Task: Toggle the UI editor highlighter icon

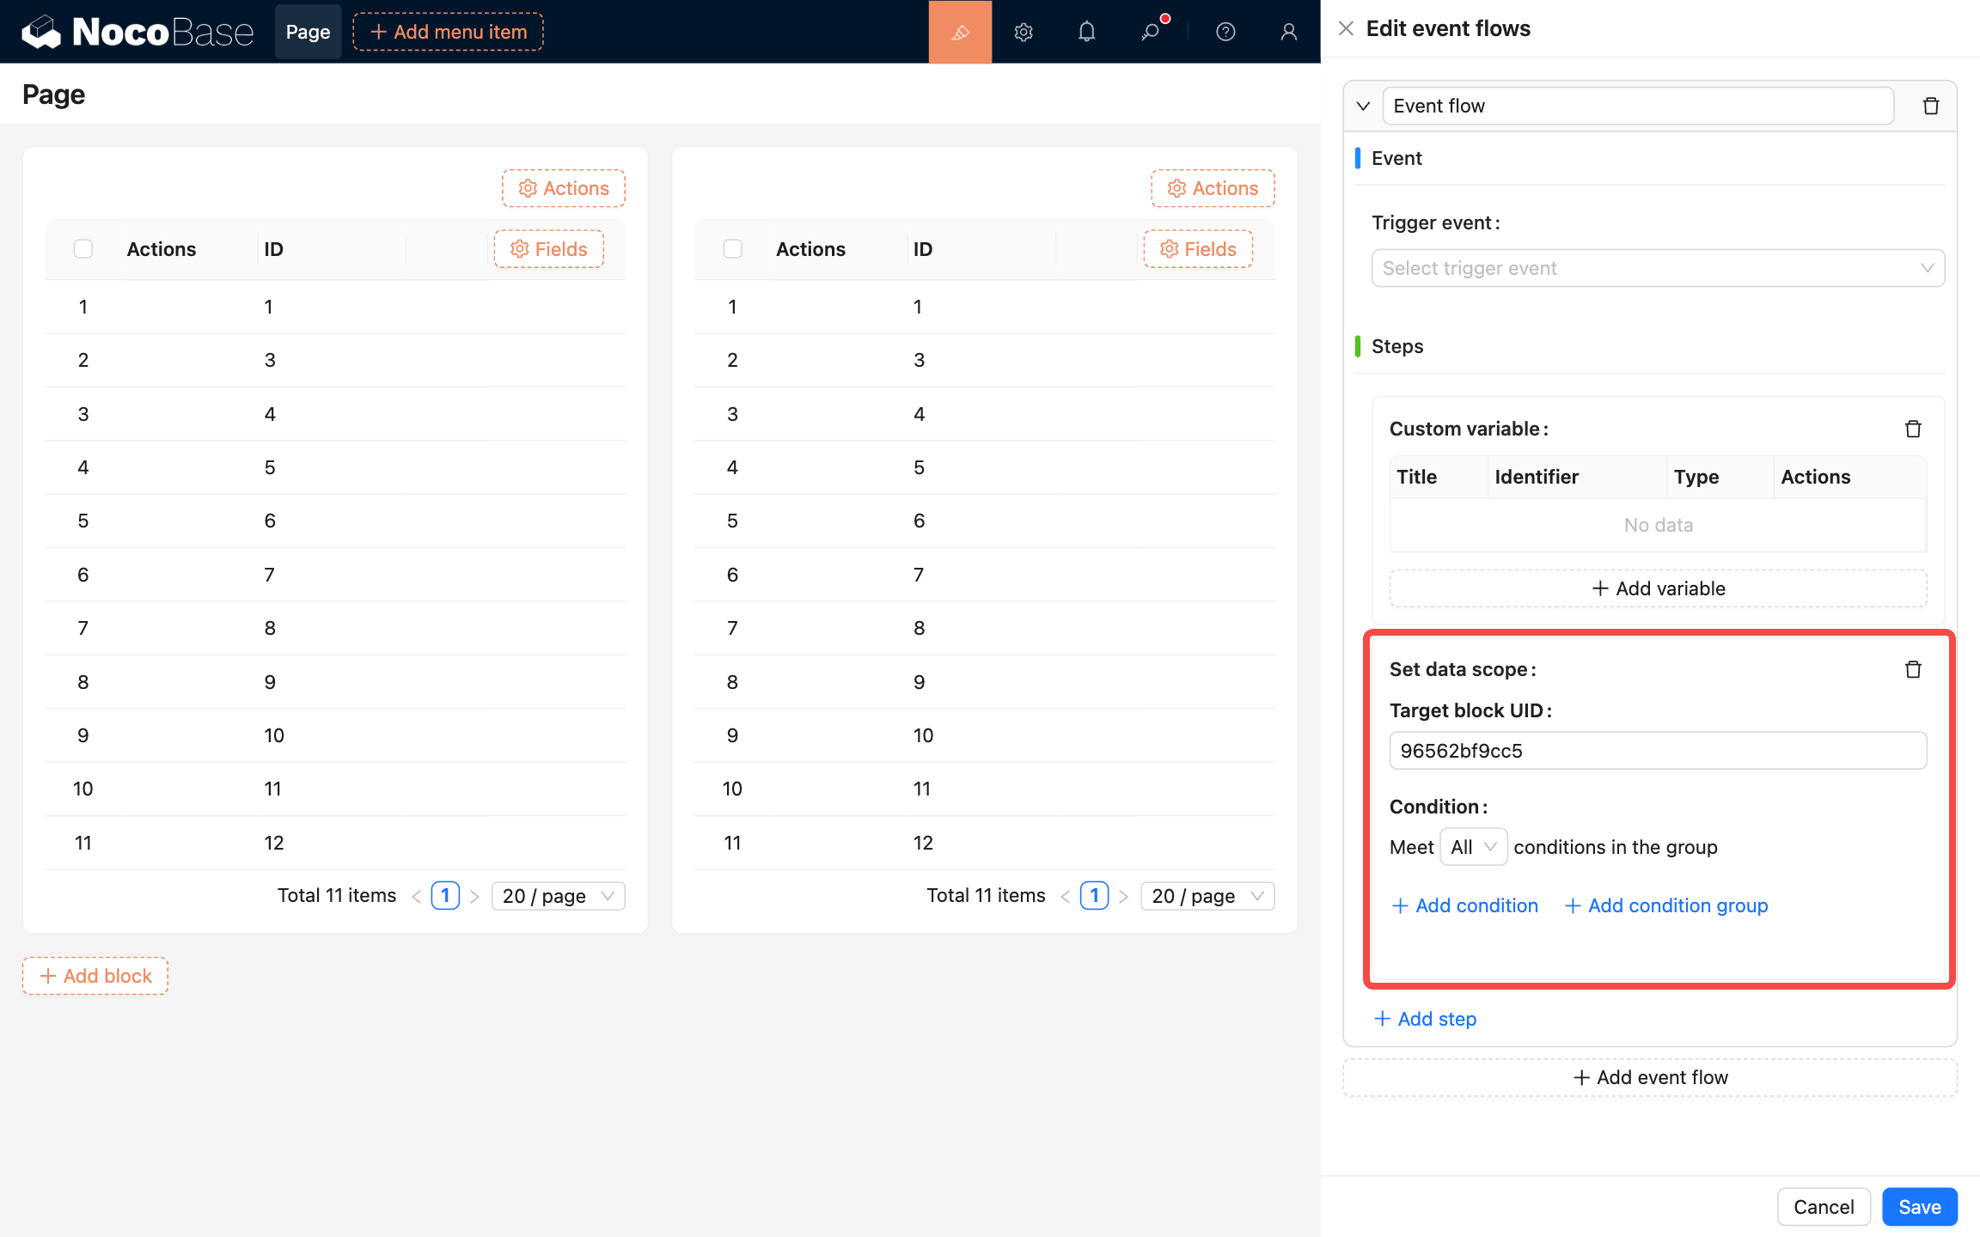Action: pyautogui.click(x=960, y=32)
